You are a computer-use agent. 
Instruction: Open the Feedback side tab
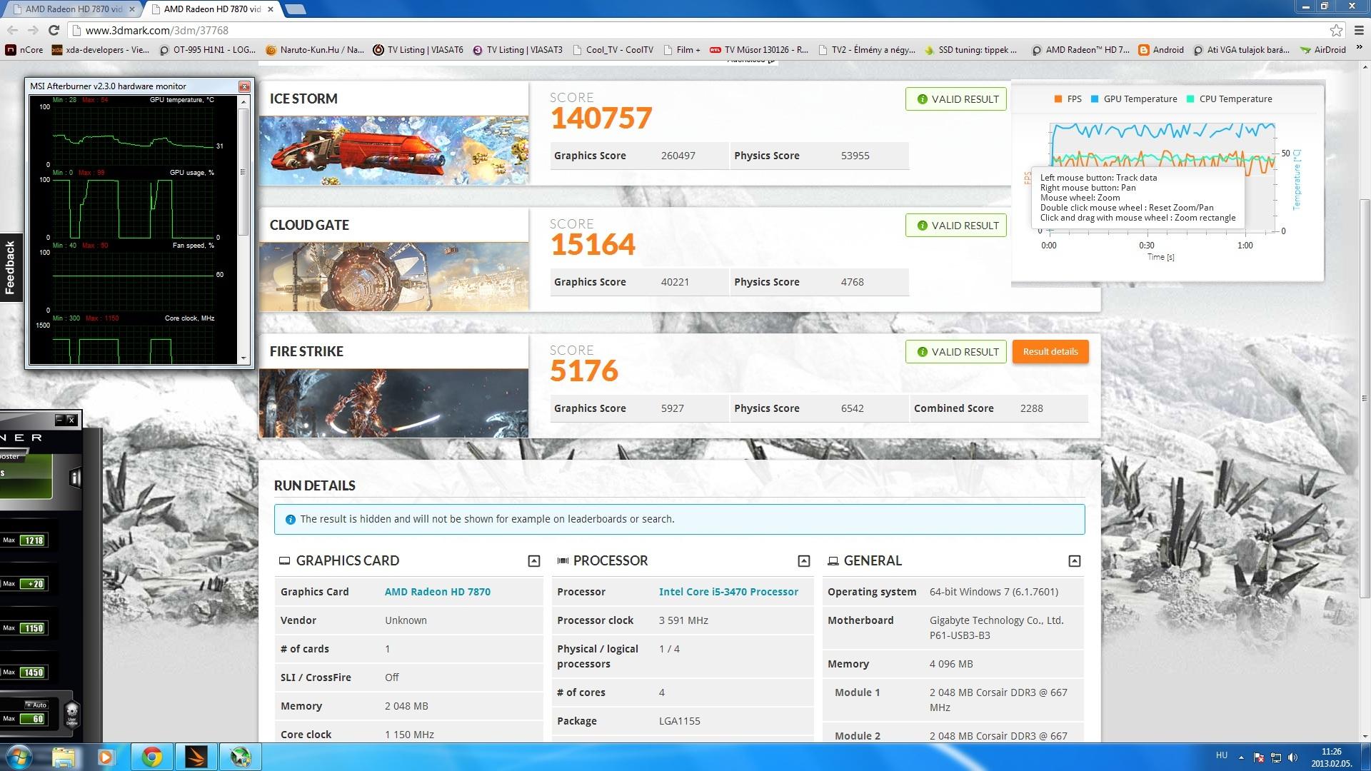coord(11,268)
